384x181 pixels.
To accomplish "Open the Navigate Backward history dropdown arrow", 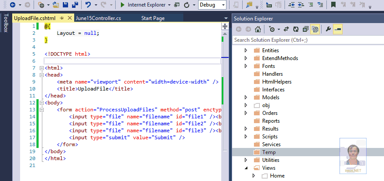I will (20, 5).
